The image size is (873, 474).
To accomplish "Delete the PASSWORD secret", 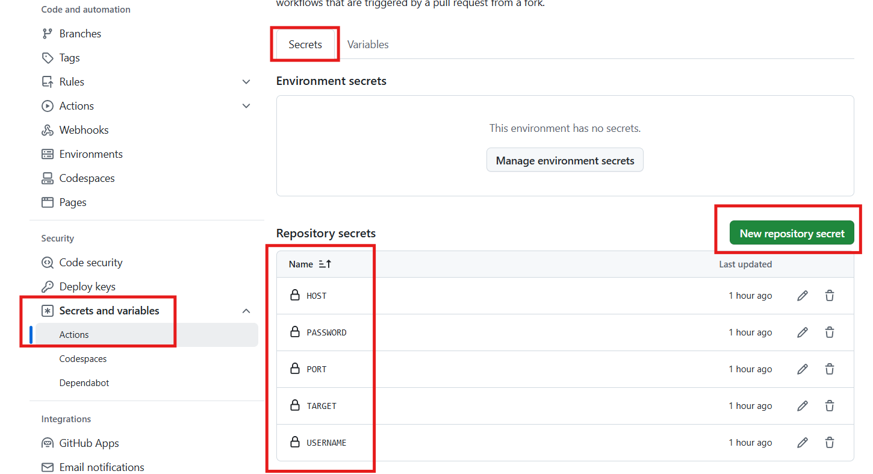I will point(830,332).
